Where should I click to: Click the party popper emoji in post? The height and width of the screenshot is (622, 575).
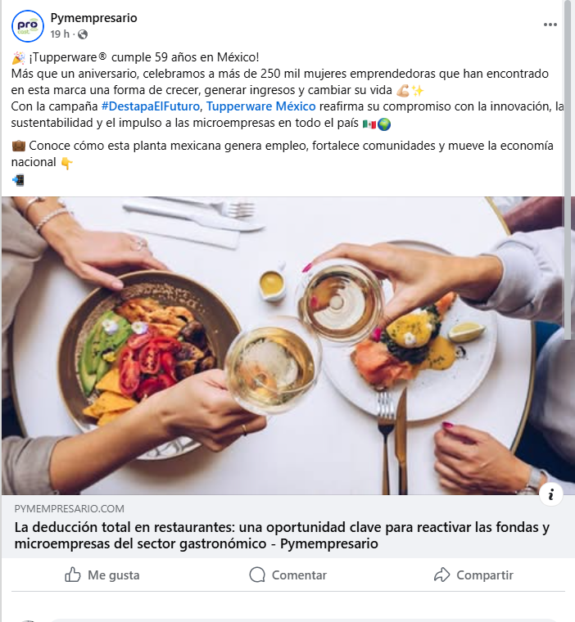[x=18, y=57]
